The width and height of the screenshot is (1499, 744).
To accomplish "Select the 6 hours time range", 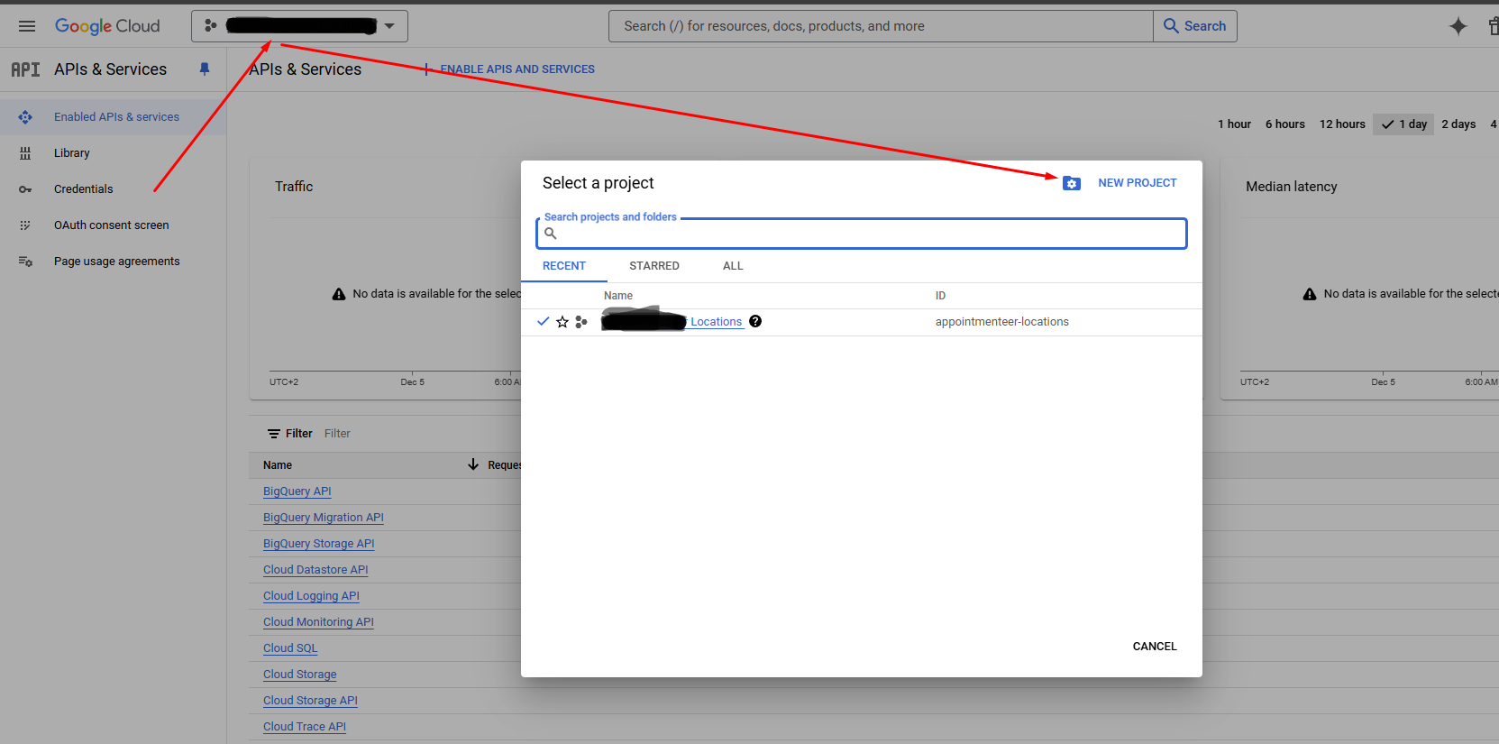I will (x=1284, y=124).
